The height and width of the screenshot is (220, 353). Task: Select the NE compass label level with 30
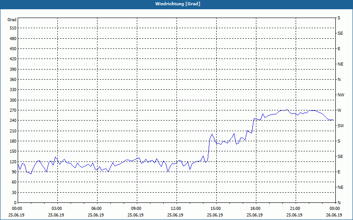pyautogui.click(x=340, y=187)
